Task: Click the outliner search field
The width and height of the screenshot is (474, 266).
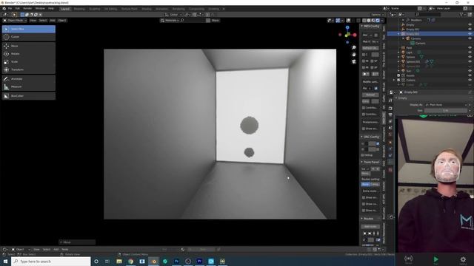Action: click(428, 14)
